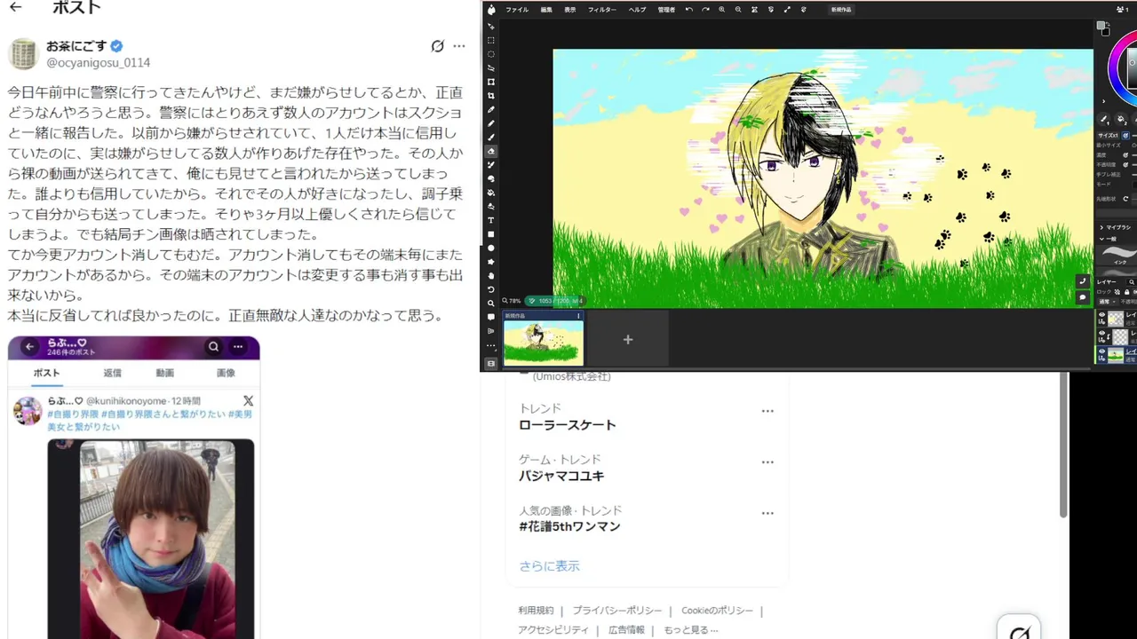Select the Crop tool

point(491,95)
